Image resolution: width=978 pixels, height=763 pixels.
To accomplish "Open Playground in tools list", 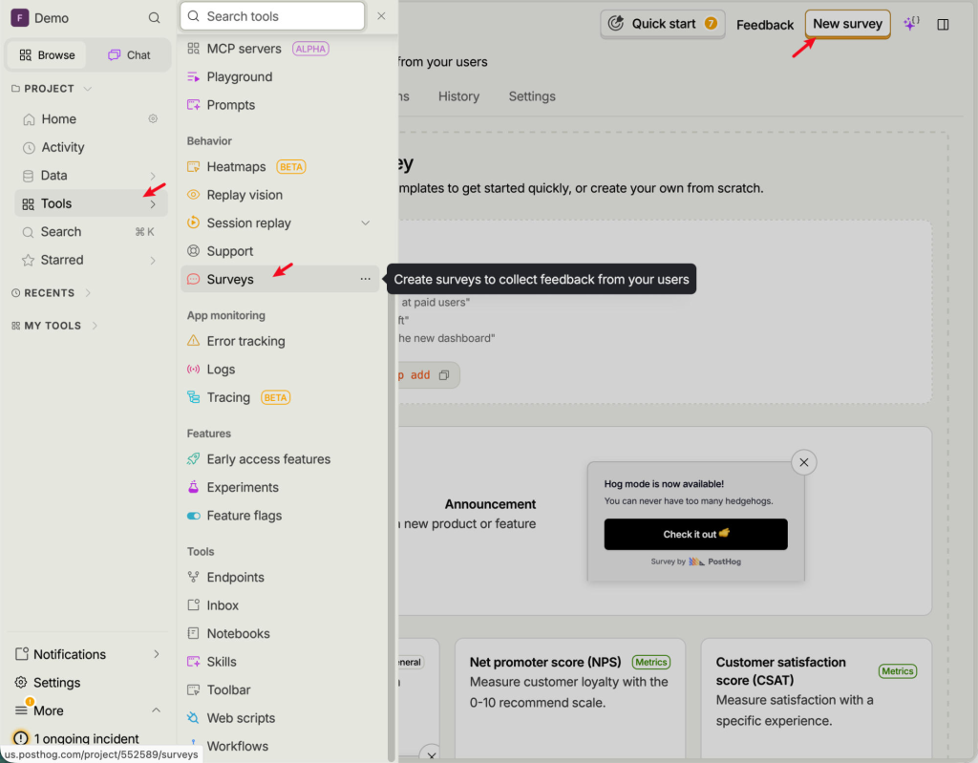I will click(240, 76).
